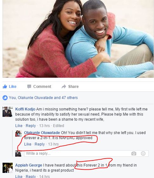The width and height of the screenshot is (154, 178).
Task: Click the Share arrow icon
Action: pos(64,87)
